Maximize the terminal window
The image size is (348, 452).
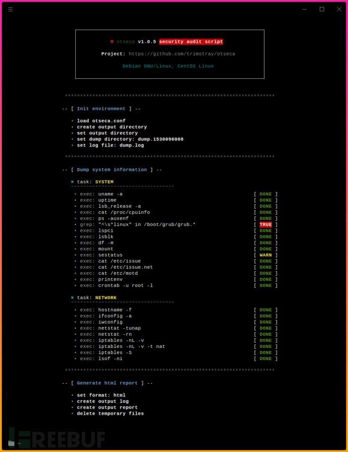pos(322,9)
